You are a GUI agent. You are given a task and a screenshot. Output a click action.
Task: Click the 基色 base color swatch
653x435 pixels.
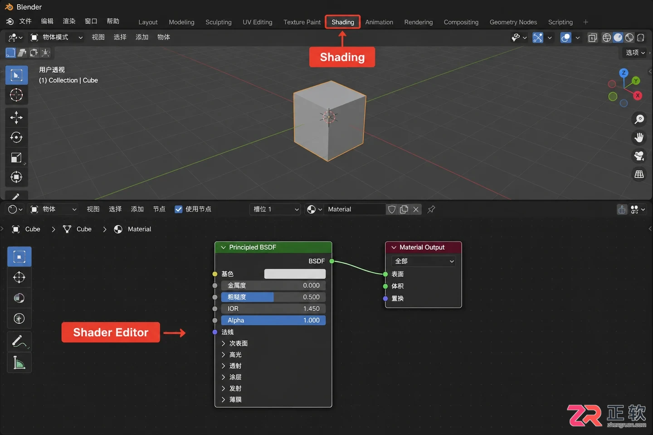(295, 274)
